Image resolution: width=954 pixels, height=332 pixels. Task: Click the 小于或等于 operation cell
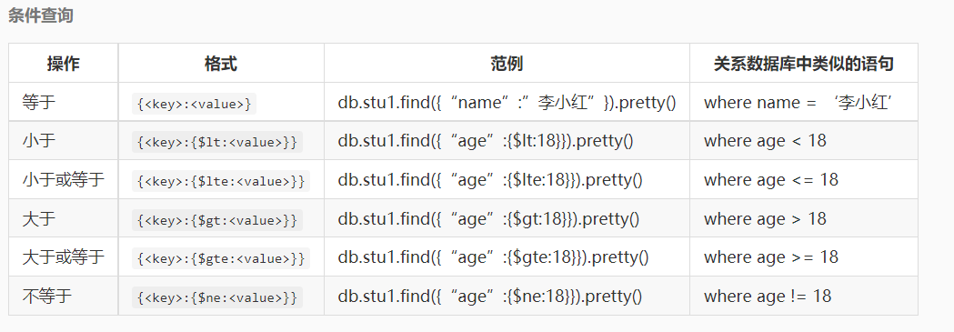click(64, 179)
